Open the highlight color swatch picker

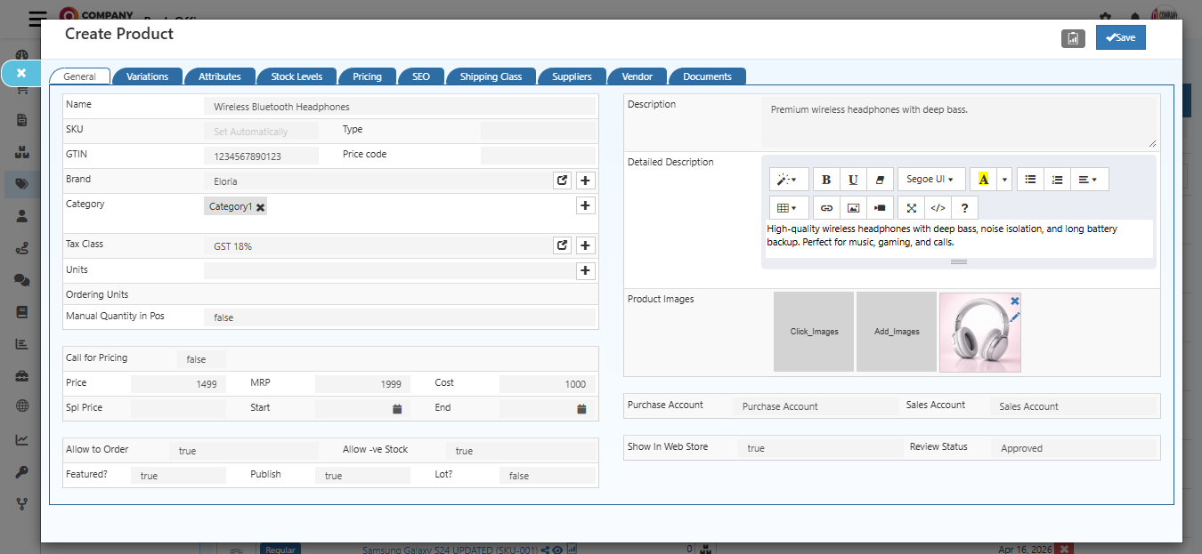pyautogui.click(x=1003, y=179)
